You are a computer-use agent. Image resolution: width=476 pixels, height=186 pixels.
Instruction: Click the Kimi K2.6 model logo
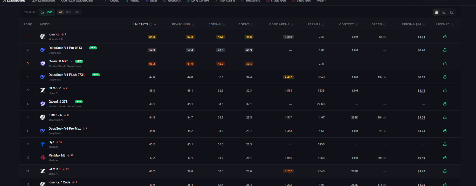[43, 117]
